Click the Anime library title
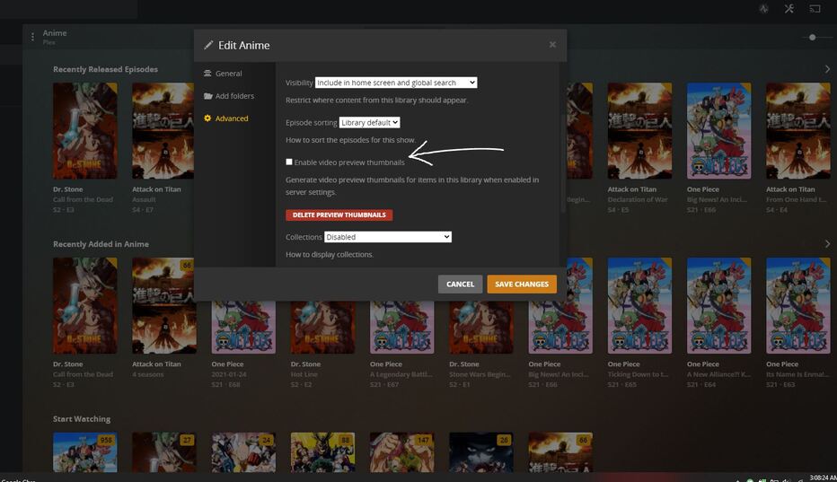 pyautogui.click(x=55, y=33)
